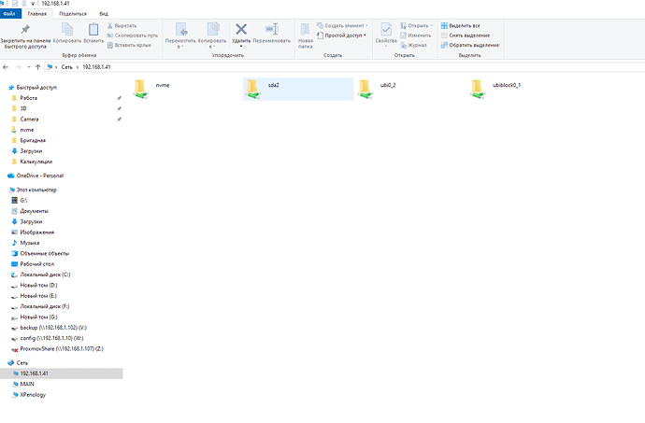The width and height of the screenshot is (645, 423).
Task: Open Pictures (Изображения) in sidebar
Action: pos(36,233)
